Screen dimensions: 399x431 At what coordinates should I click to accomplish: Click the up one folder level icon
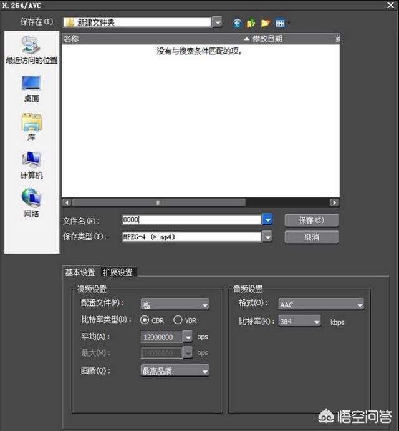(251, 23)
